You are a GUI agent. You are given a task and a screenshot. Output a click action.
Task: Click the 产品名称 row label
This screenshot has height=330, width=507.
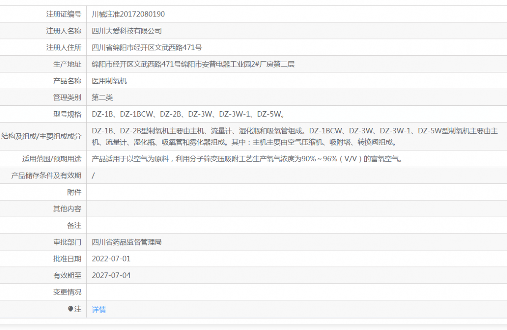click(x=67, y=81)
